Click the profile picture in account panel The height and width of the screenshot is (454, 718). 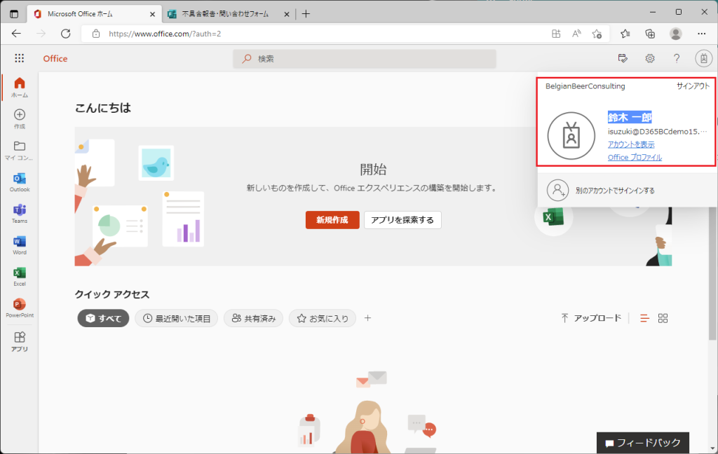(x=571, y=136)
